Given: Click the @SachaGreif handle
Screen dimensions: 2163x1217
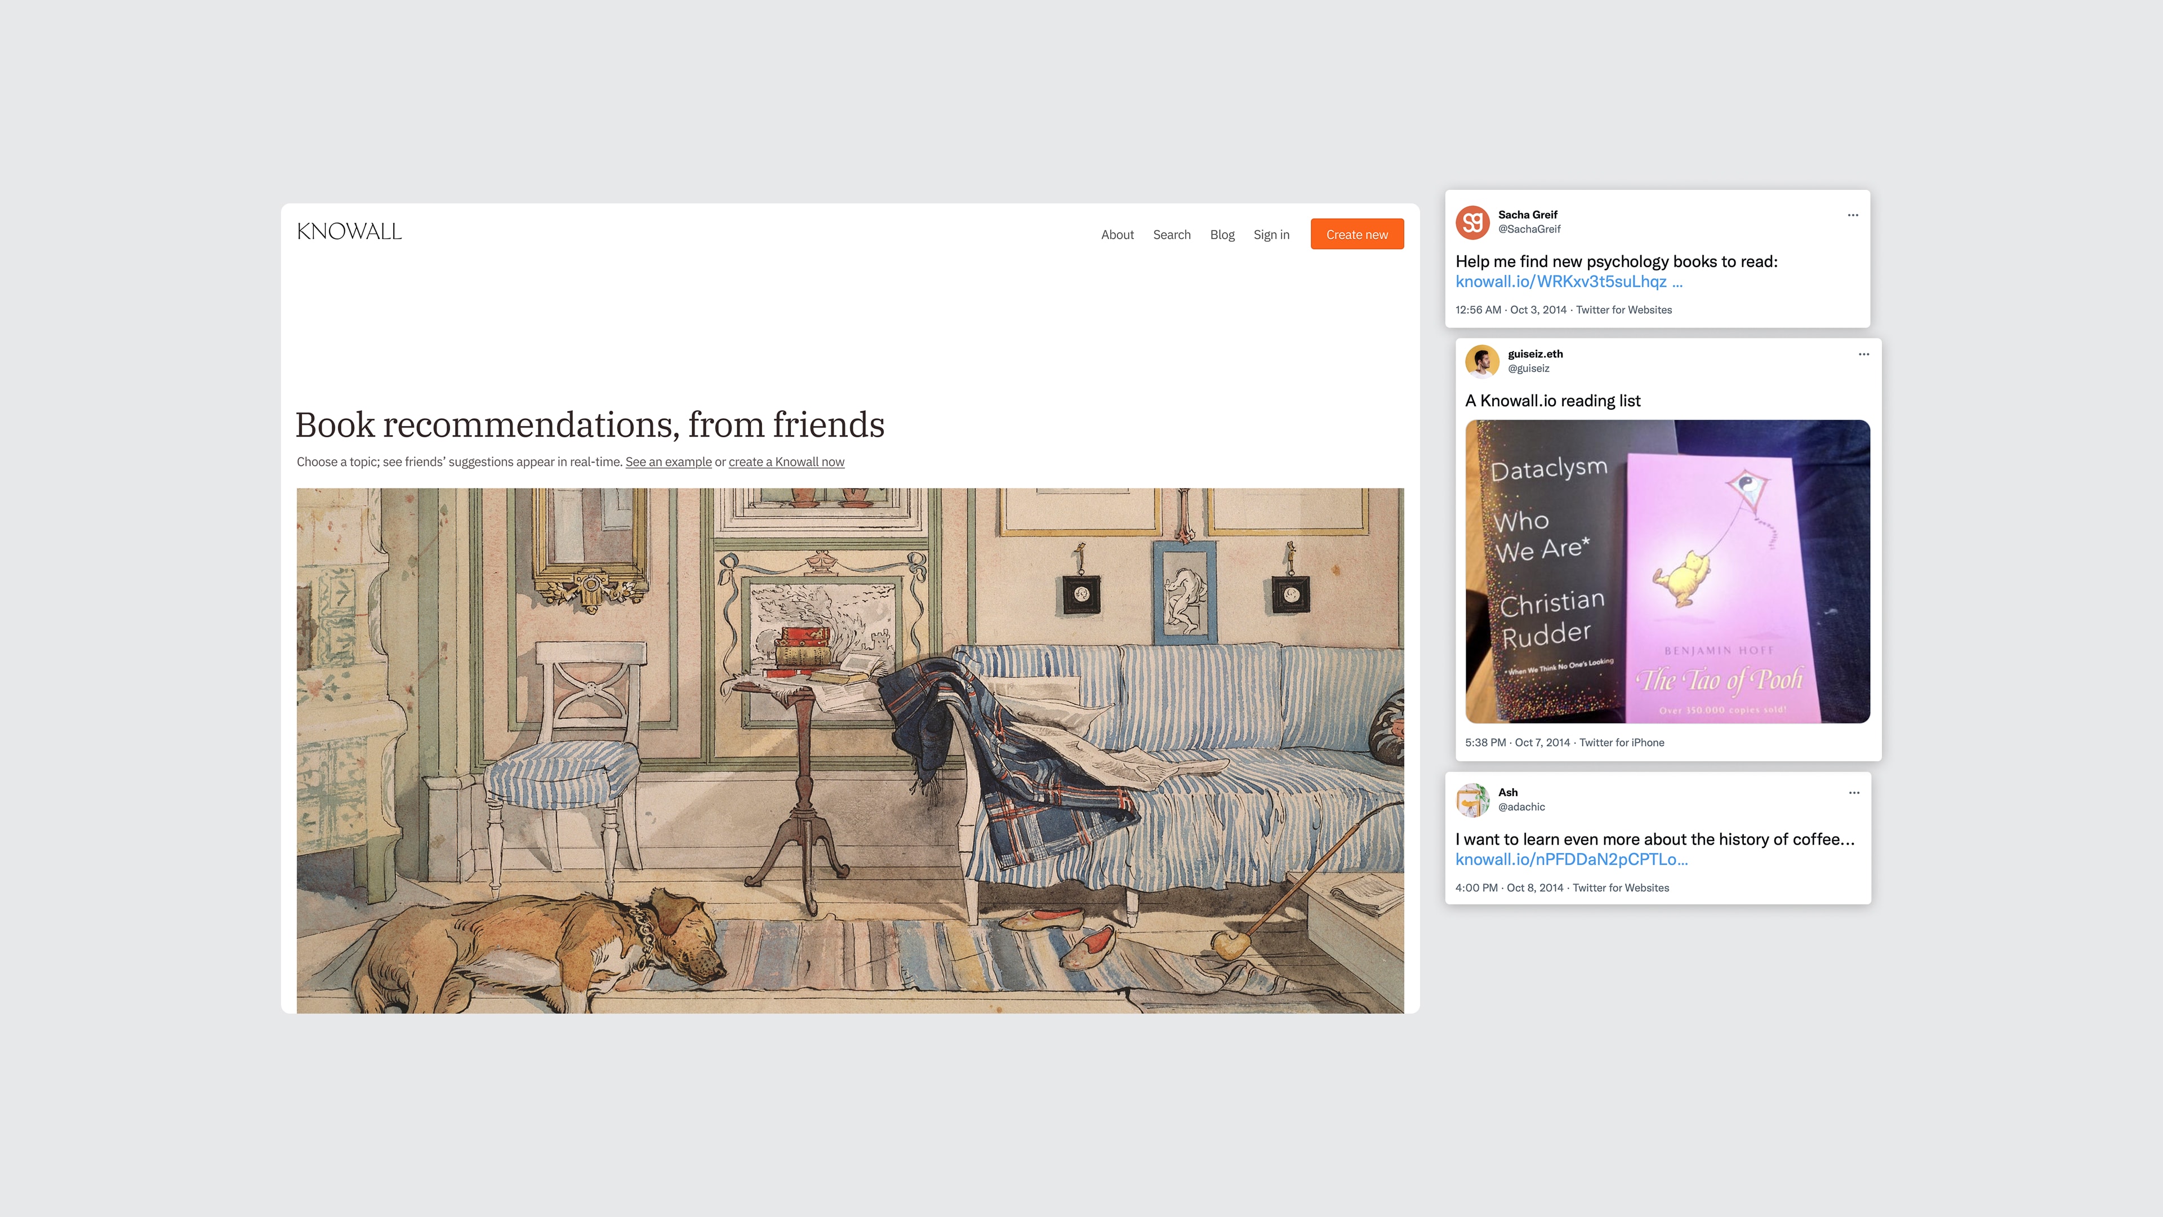Looking at the screenshot, I should [x=1529, y=229].
